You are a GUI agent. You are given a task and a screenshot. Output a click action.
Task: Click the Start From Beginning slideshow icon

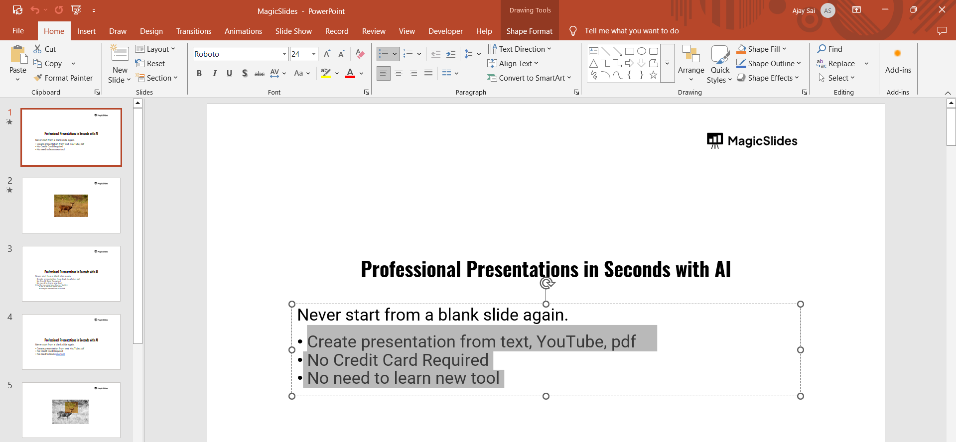pos(76,10)
